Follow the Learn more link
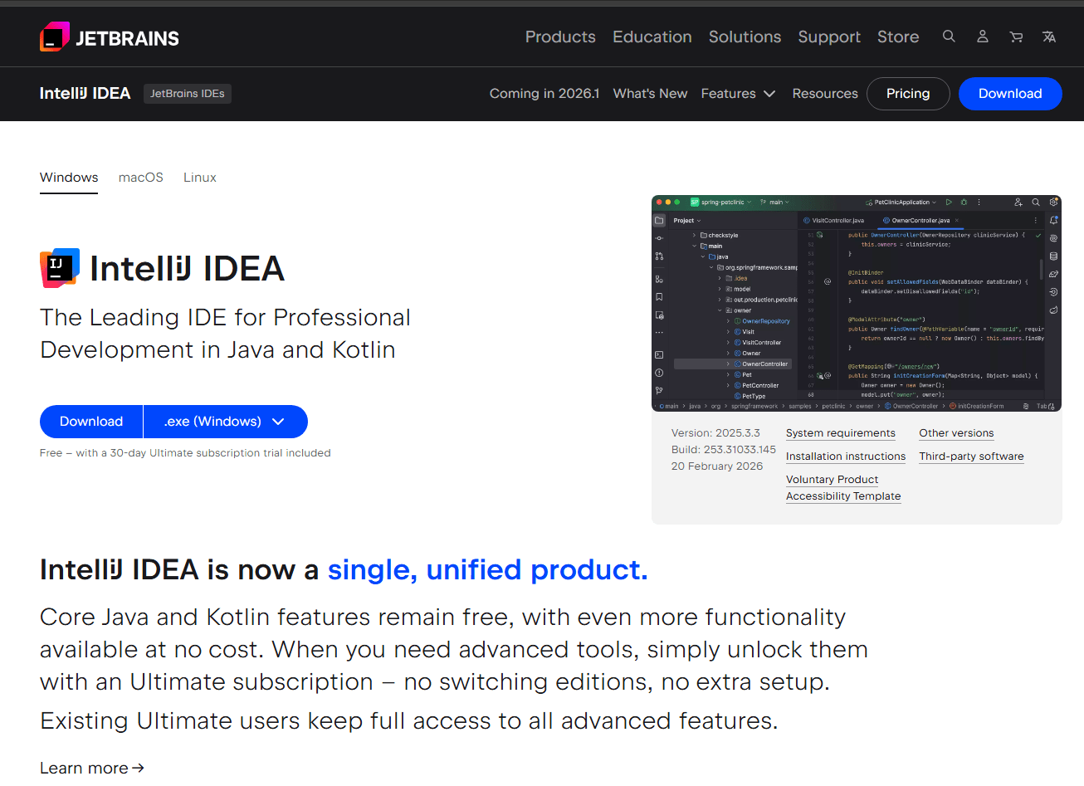 [x=92, y=768]
